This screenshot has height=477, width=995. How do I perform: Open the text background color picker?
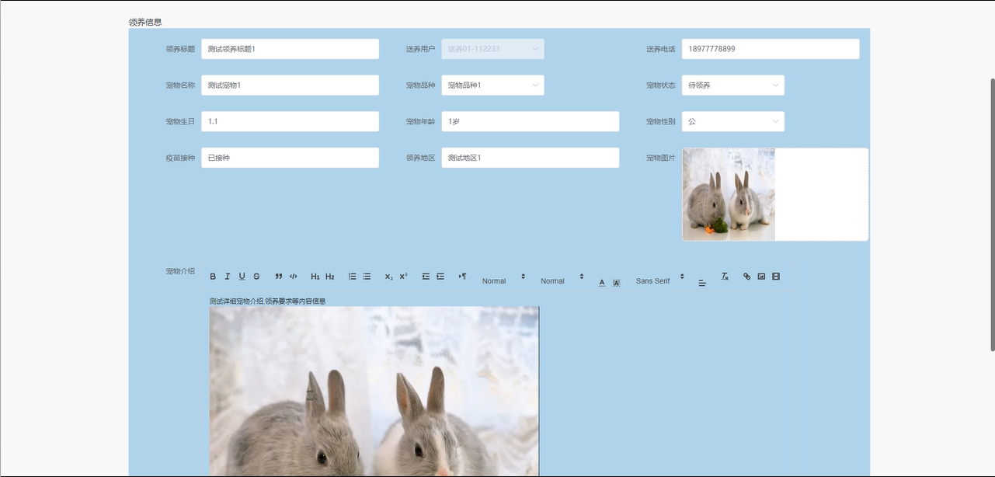click(x=617, y=283)
